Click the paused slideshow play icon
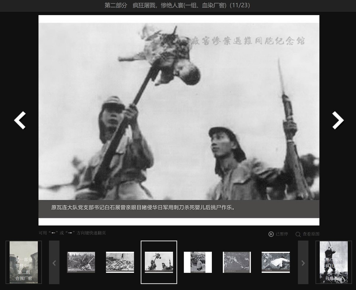Screen dimensions: 356x290 click(x=271, y=234)
